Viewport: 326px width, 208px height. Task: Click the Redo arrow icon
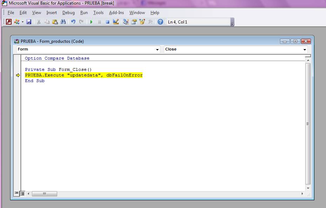pos(81,22)
